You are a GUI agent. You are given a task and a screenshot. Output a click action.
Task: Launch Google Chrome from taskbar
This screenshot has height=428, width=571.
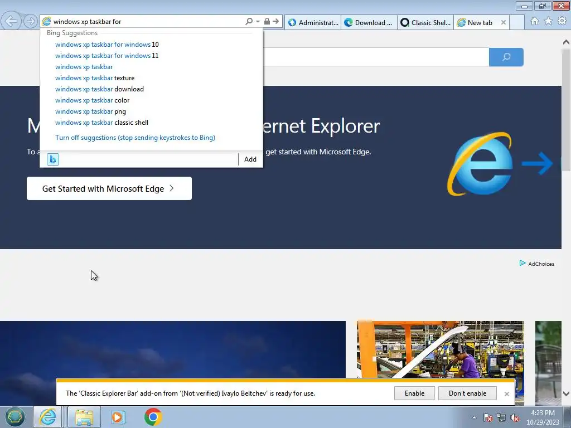153,417
